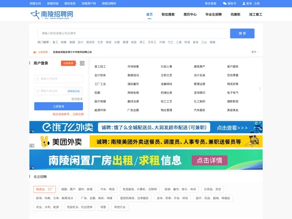
Task: Select the 医疗、药品、器械、保健品 industry filter
Action: [x=213, y=198]
